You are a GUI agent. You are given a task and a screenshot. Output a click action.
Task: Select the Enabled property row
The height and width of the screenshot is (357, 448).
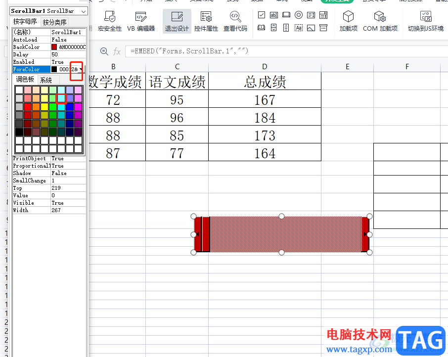tap(49, 62)
